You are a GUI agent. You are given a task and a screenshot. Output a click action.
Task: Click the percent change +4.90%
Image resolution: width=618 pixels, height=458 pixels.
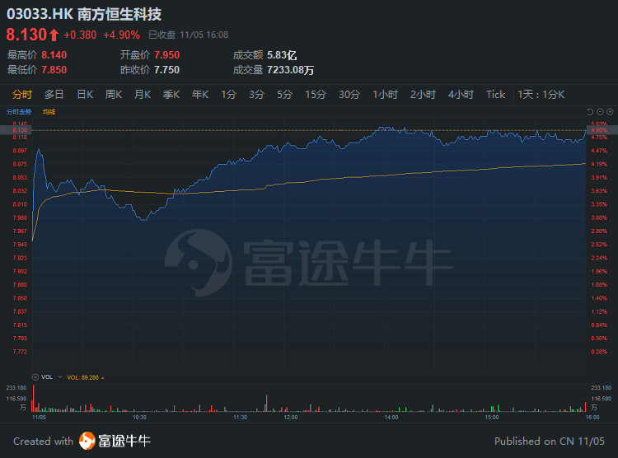pos(121,35)
